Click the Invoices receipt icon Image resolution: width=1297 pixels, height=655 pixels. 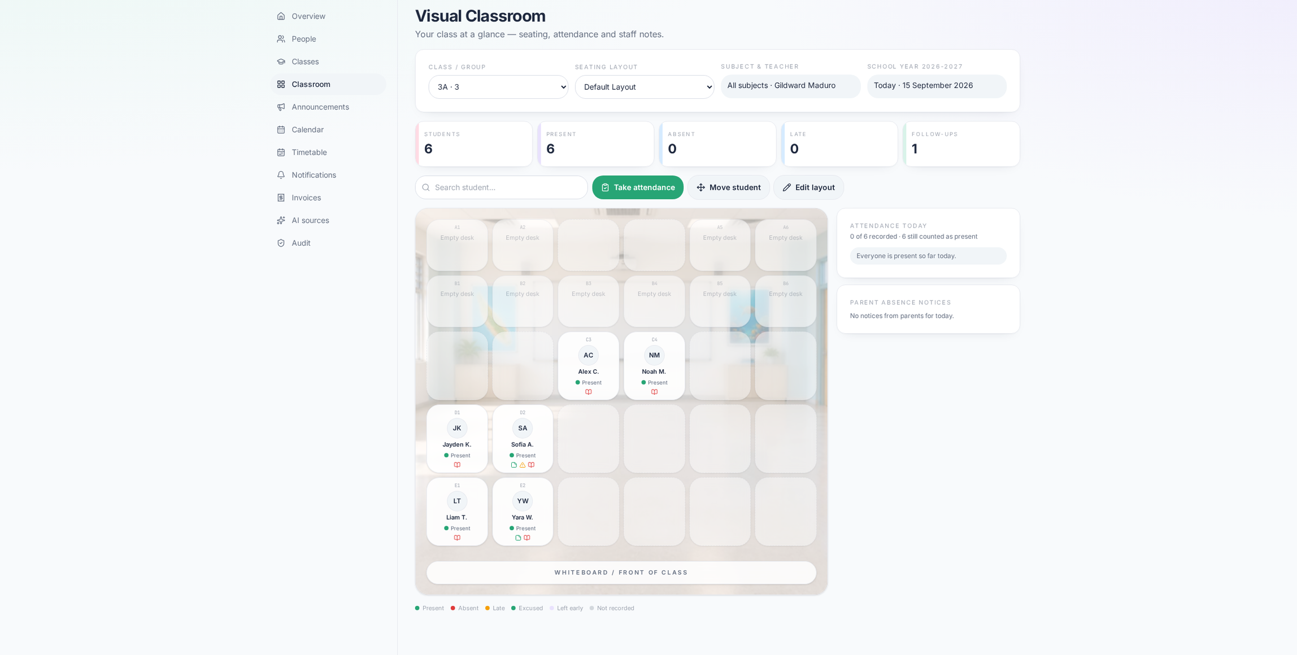[281, 198]
